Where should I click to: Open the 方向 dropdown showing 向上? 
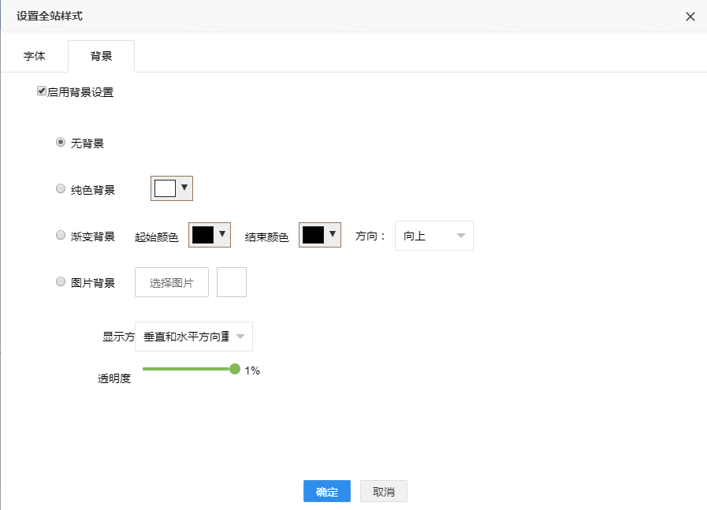434,236
